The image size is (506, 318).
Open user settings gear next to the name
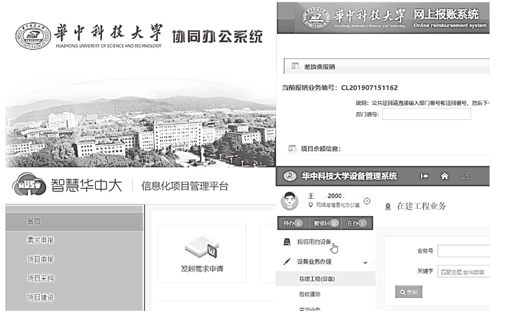[x=367, y=201]
